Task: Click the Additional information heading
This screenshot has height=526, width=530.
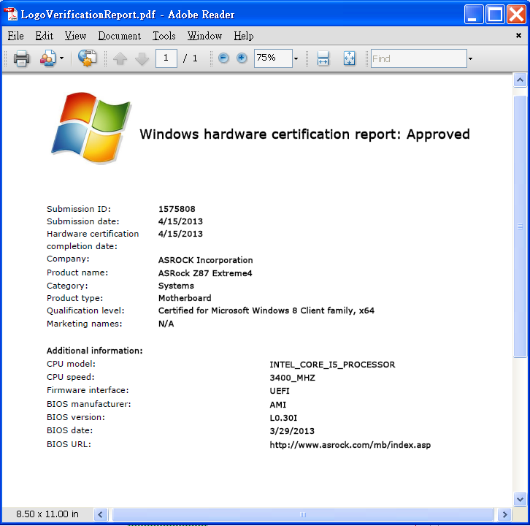Action: (x=95, y=351)
